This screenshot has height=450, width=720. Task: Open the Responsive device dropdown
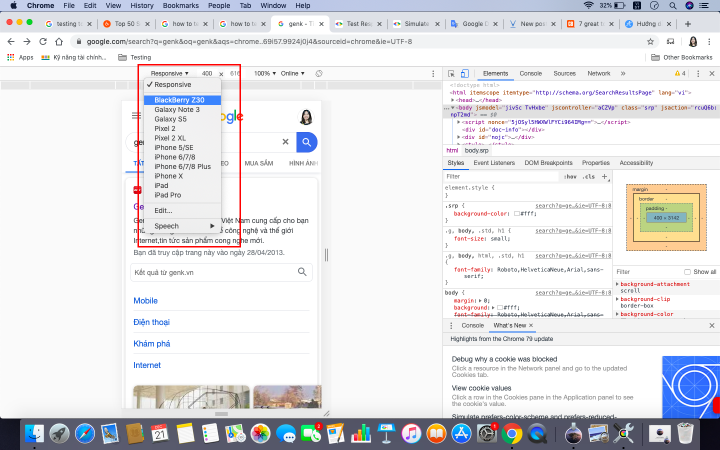169,73
